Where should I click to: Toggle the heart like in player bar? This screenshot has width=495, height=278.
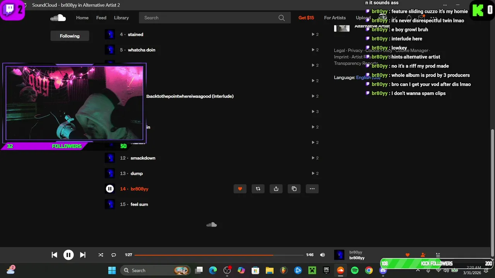tap(407, 255)
